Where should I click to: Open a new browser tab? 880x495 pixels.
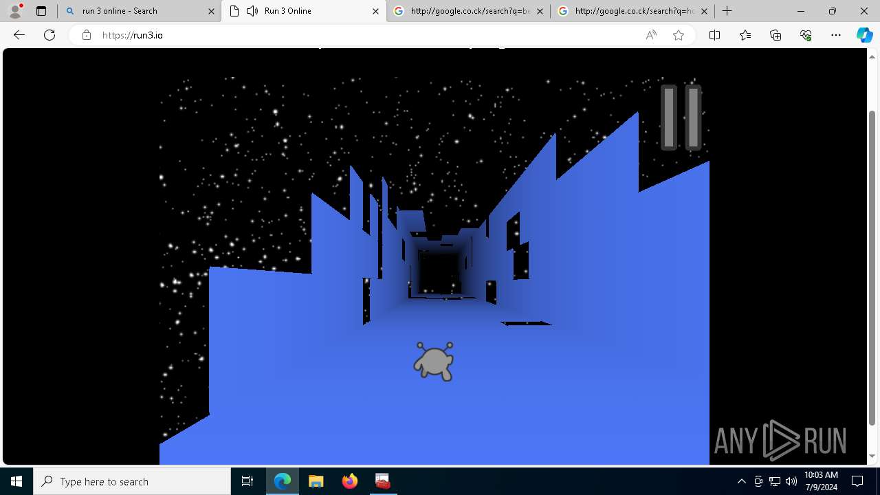pos(727,11)
